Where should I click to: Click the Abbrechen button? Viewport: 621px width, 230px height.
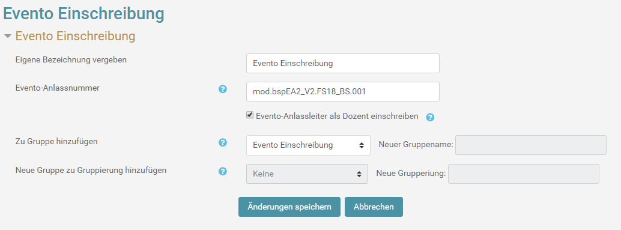(374, 207)
